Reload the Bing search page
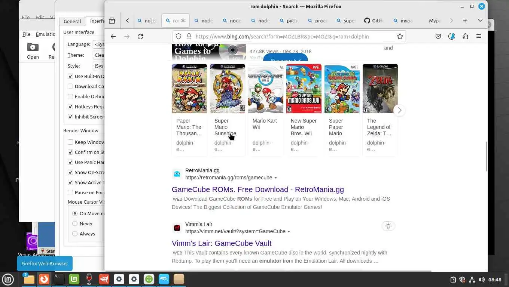 click(x=140, y=36)
